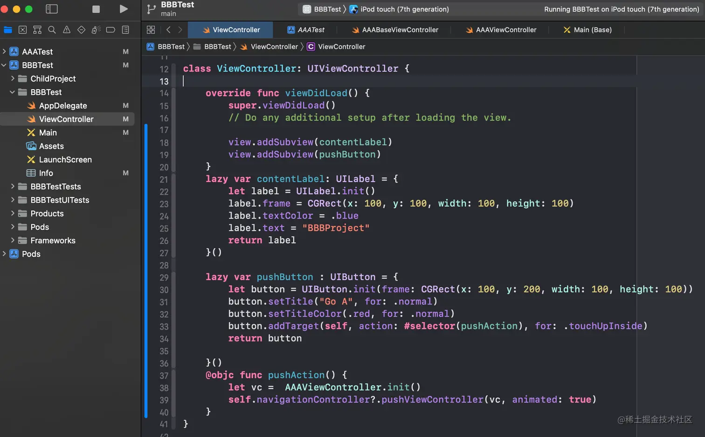This screenshot has width=705, height=437.
Task: Switch to the ViewController editor tab
Action: 231,30
